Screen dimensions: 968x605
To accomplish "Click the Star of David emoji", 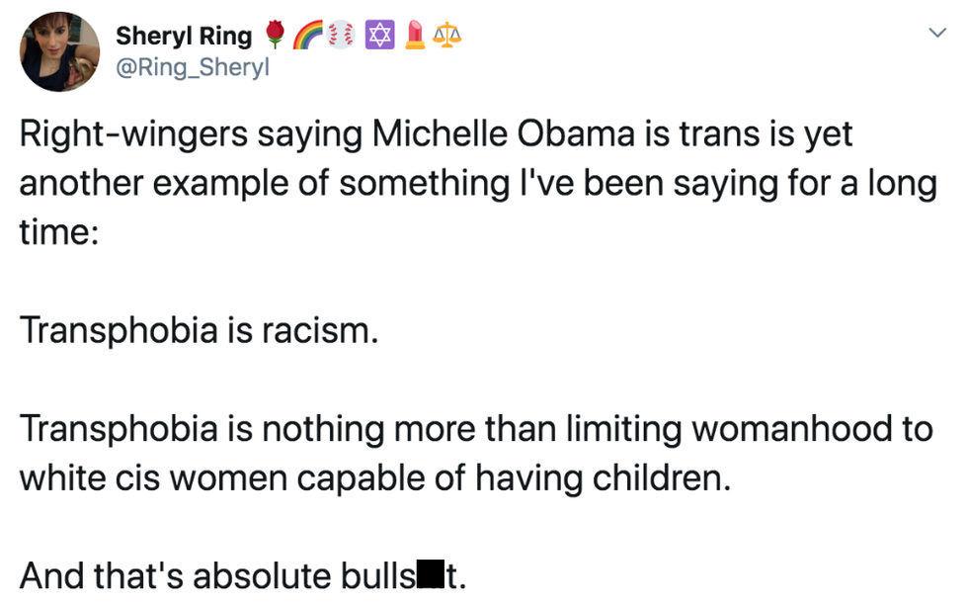I will pyautogui.click(x=378, y=37).
